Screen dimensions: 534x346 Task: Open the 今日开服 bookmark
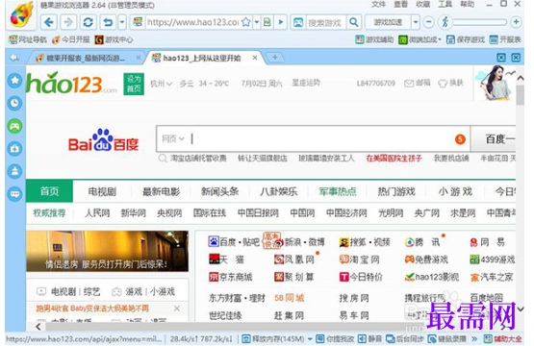point(71,39)
